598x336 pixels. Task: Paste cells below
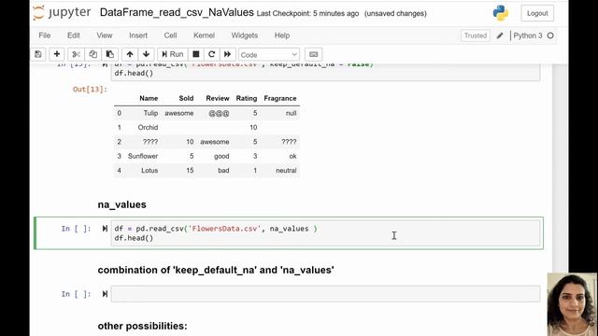coord(110,54)
